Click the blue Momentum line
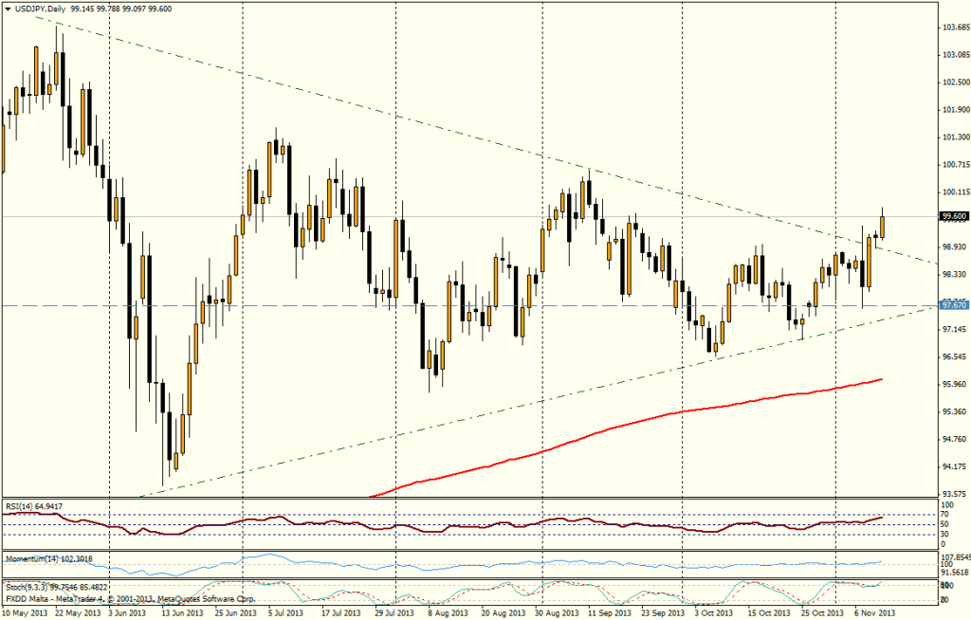971x620 pixels. pos(379,565)
